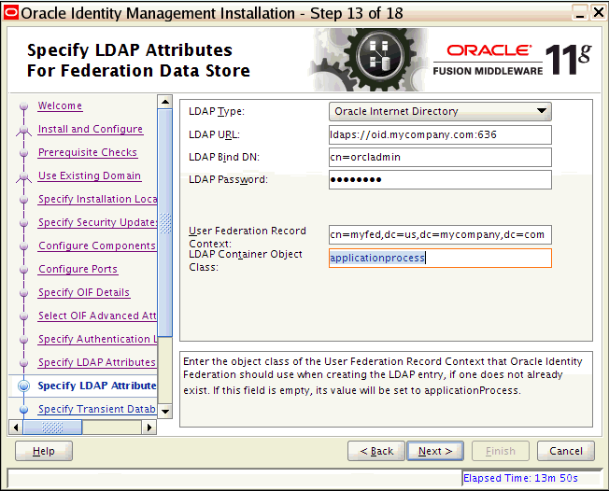
Task: Minimize the installer window
Action: (580, 12)
